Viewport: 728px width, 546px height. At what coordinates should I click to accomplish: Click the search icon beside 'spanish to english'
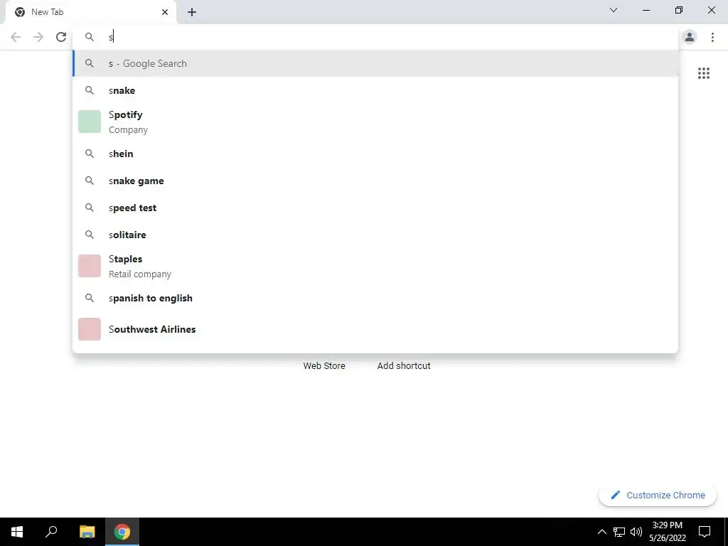tap(90, 298)
